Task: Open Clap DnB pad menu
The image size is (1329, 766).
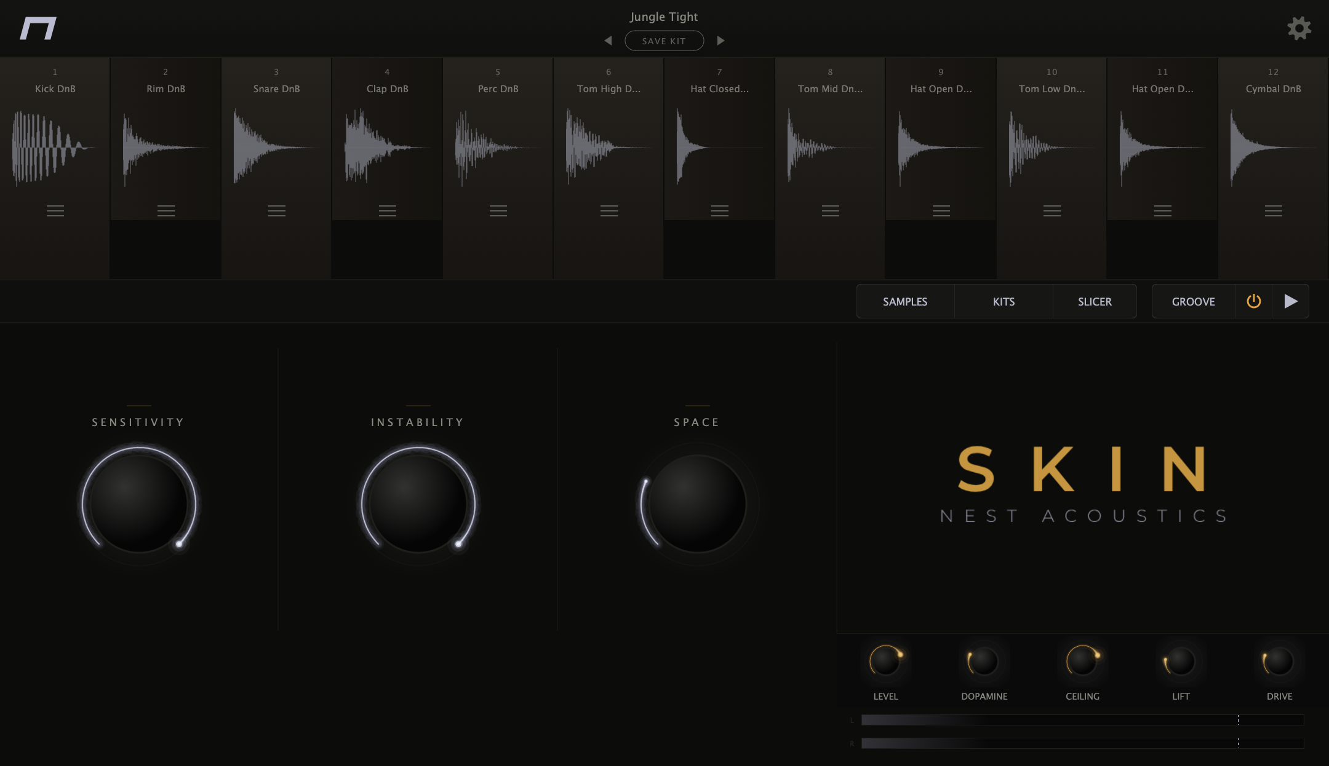Action: click(x=388, y=211)
